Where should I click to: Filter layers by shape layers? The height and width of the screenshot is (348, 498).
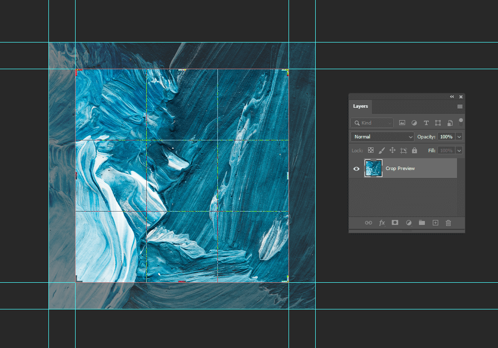[x=438, y=123]
